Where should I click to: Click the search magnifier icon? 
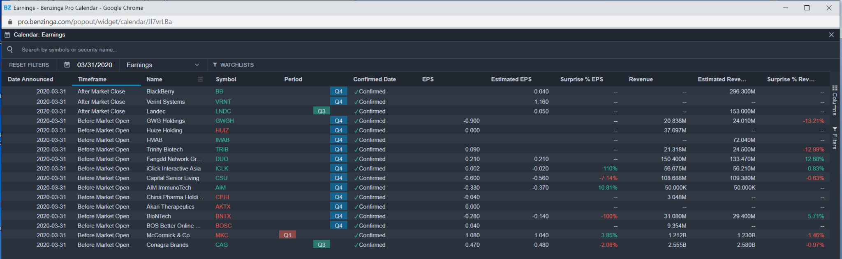pyautogui.click(x=10, y=50)
